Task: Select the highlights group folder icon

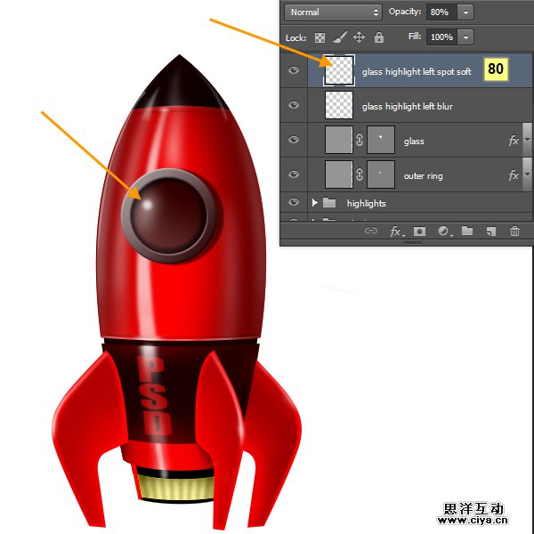Action: coord(329,203)
